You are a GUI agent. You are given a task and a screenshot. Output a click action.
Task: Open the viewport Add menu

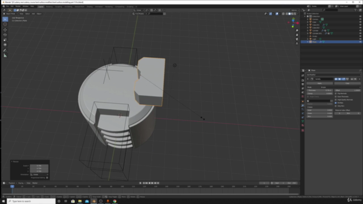[33, 14]
